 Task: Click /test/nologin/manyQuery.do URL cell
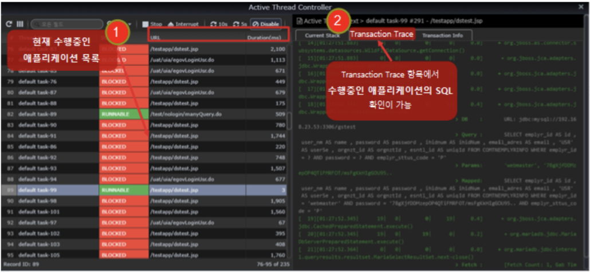coord(197,114)
